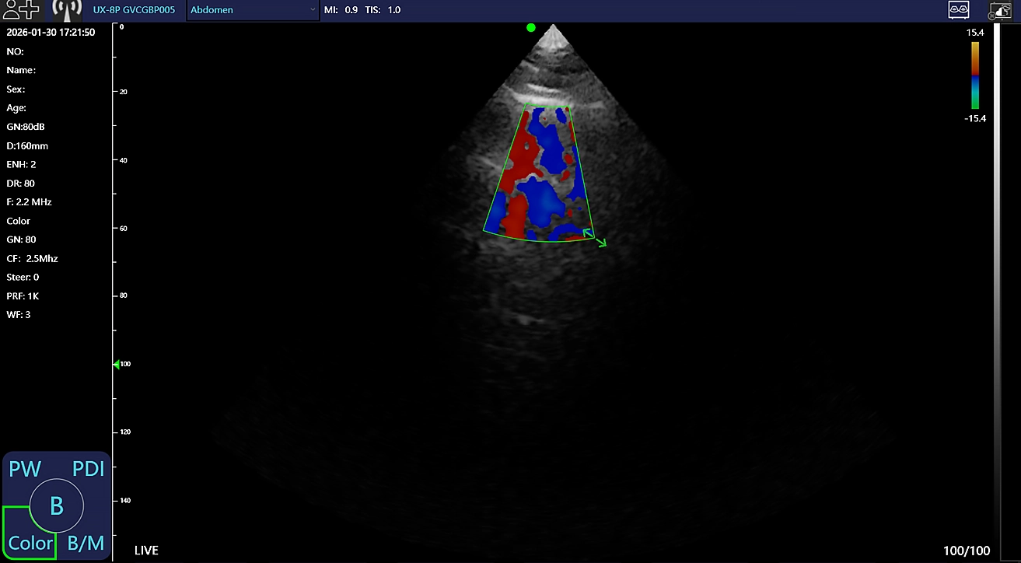The height and width of the screenshot is (563, 1021).
Task: Switch to B/M mode
Action: point(86,543)
